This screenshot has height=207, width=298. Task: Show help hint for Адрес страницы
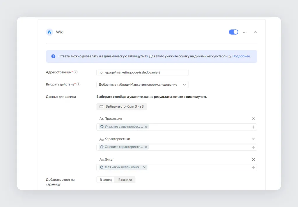[75, 72]
